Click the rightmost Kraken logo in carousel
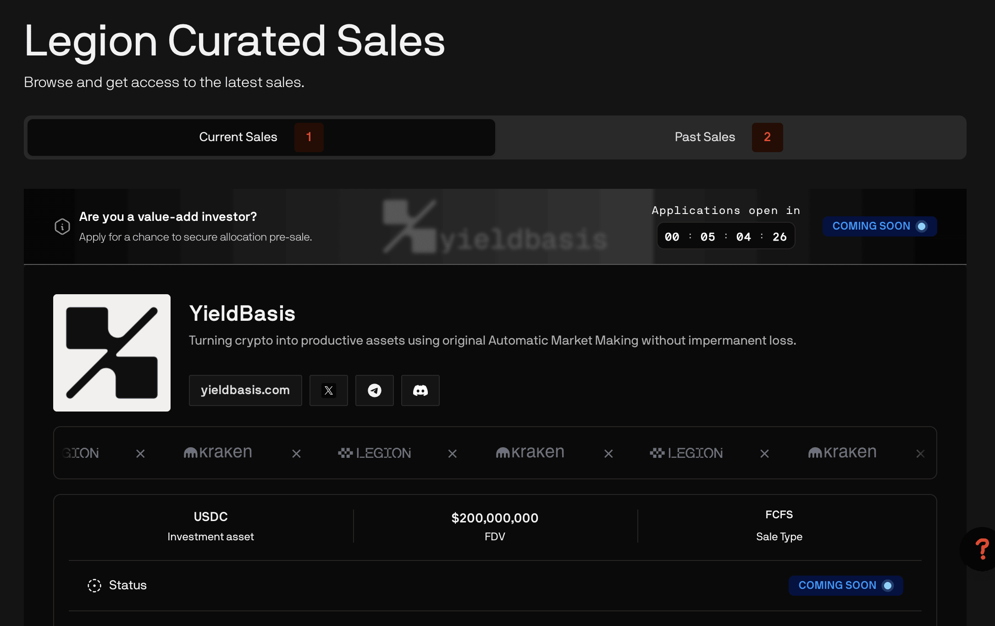 pyautogui.click(x=842, y=453)
